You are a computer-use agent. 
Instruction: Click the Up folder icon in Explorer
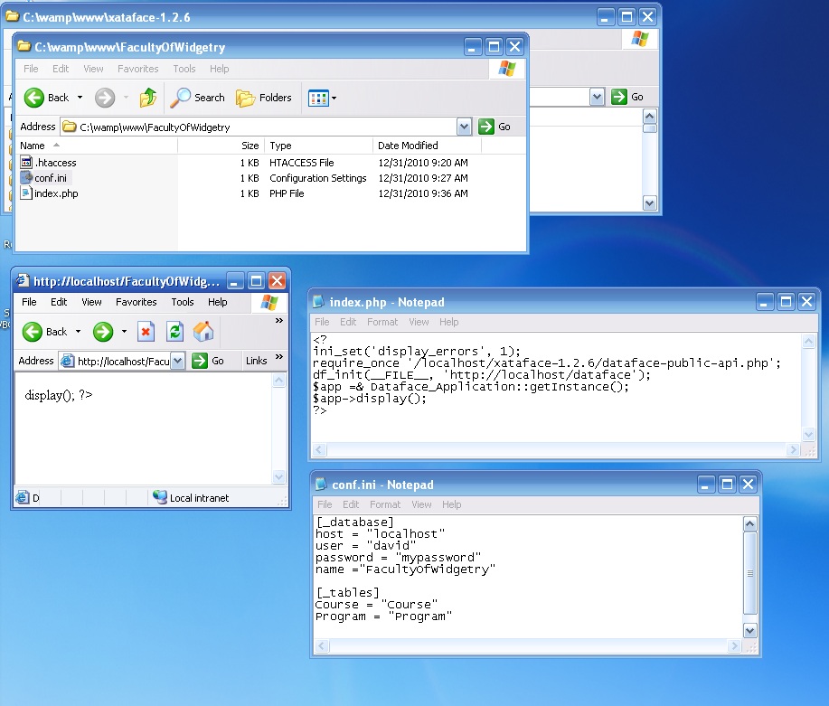tap(148, 98)
